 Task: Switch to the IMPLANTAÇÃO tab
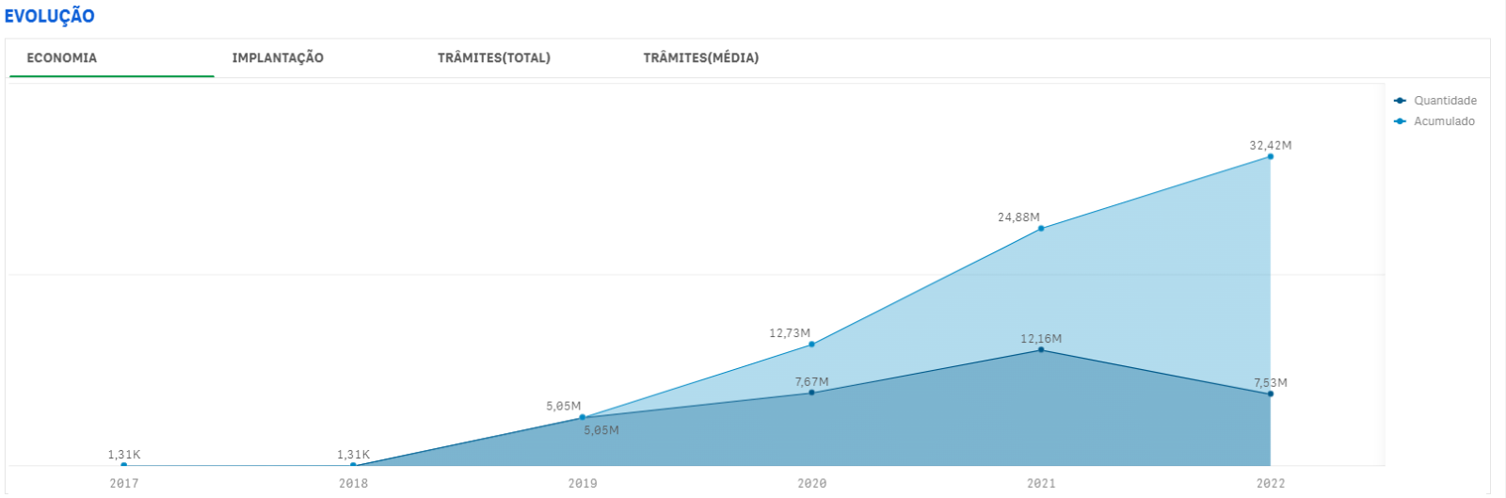point(278,58)
